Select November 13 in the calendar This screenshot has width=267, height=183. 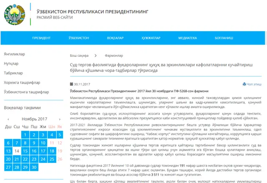click(x=8, y=151)
